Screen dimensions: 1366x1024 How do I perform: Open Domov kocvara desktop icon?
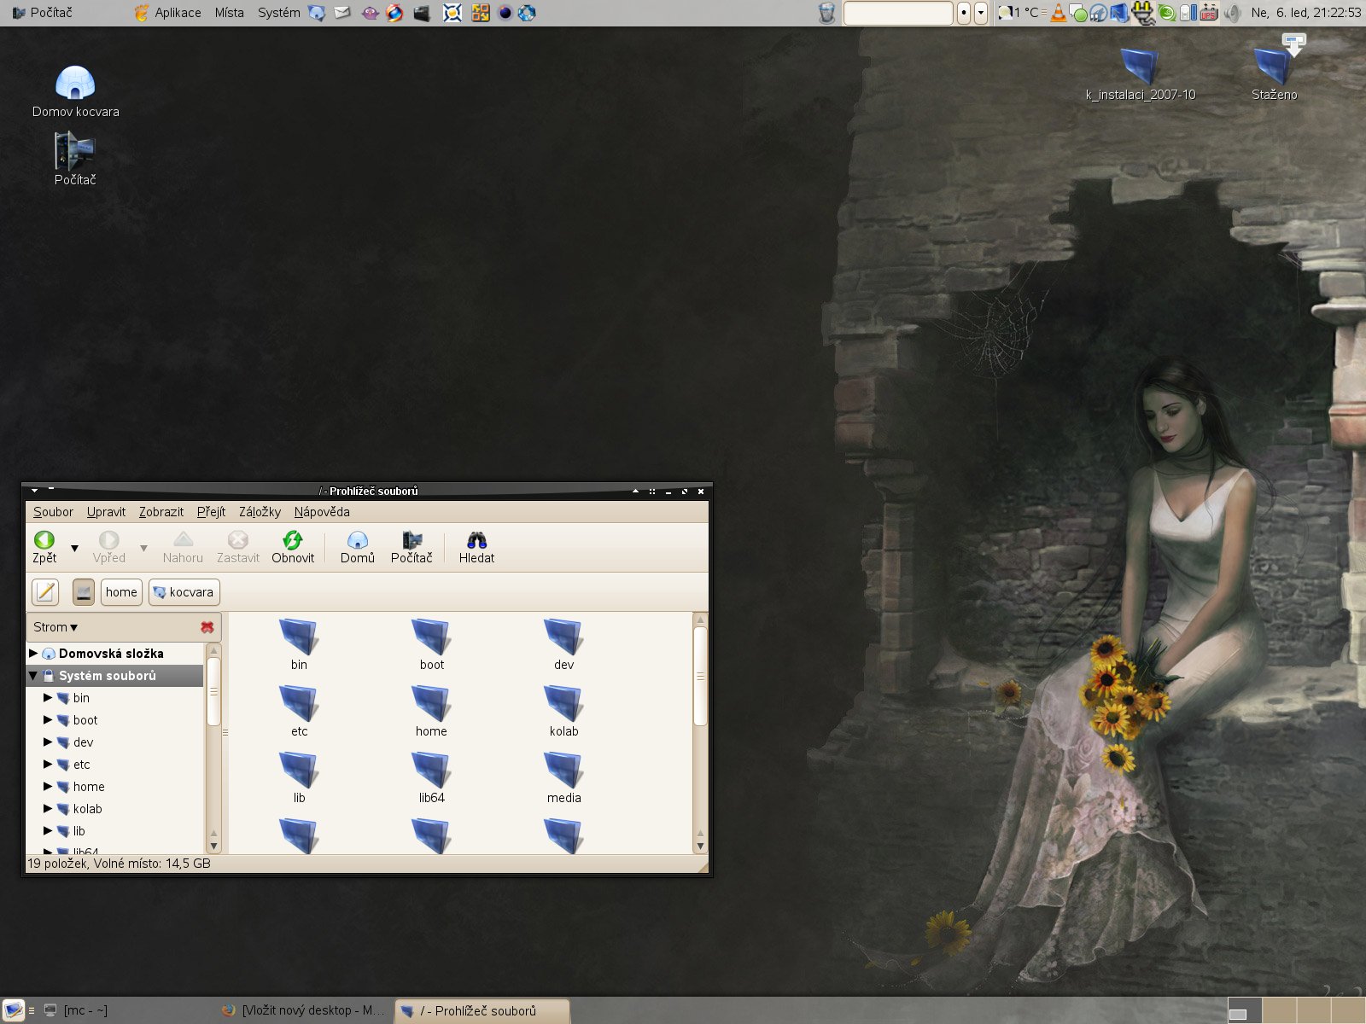[75, 83]
